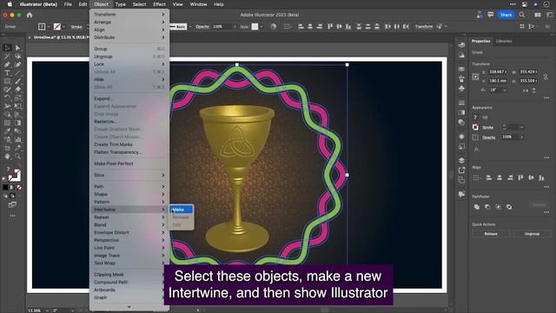This screenshot has height=313, width=556.
Task: Click horizontal align left in control bar
Action: click(301, 27)
